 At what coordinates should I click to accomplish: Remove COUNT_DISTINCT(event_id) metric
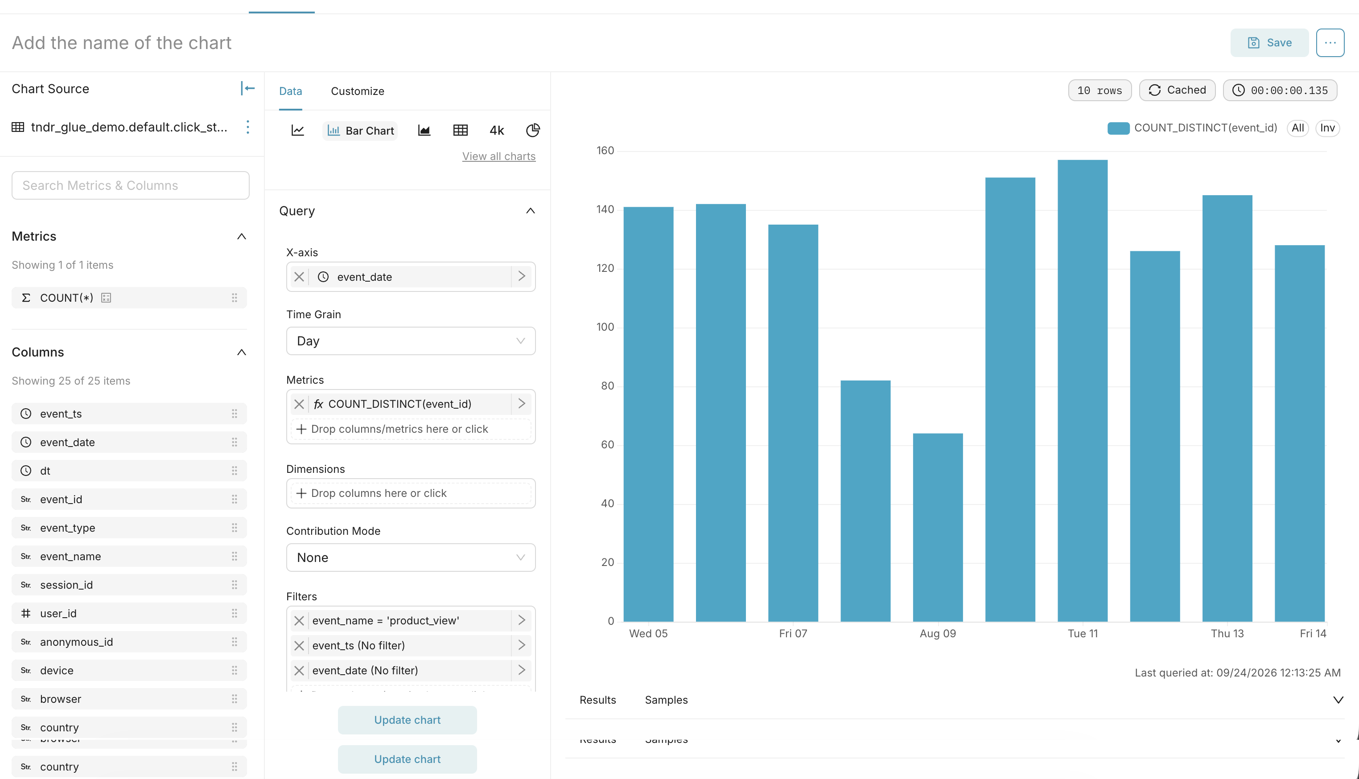(299, 404)
